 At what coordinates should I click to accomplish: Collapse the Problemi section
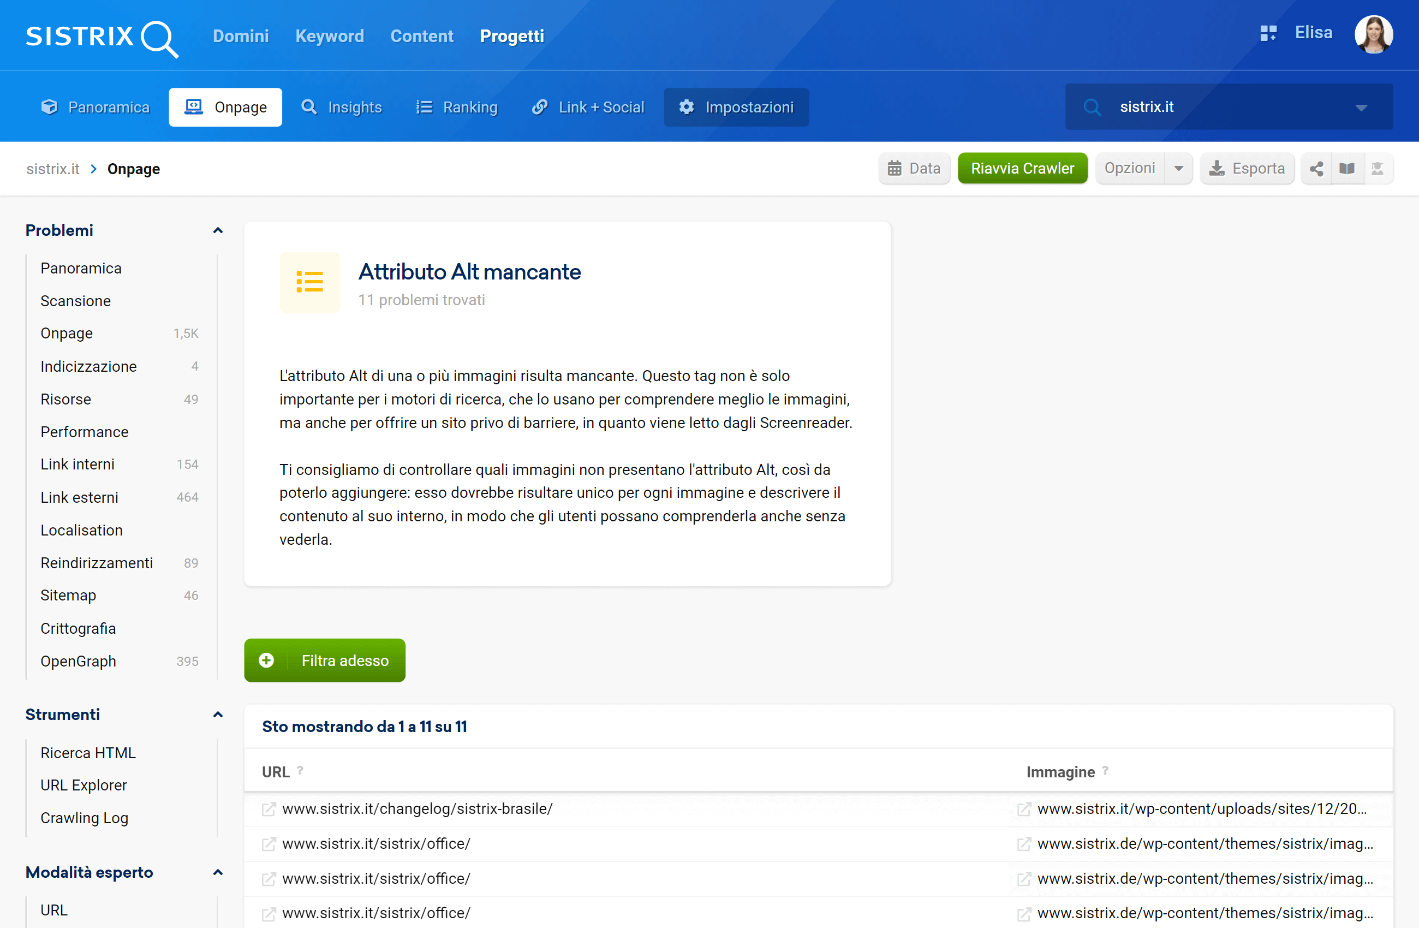point(218,231)
